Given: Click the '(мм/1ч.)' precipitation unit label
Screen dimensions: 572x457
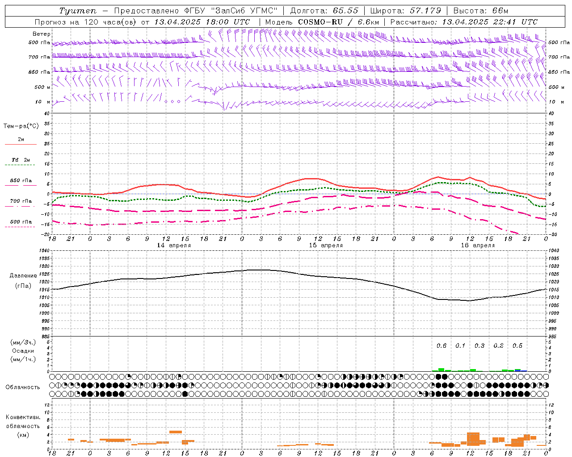Looking at the screenshot, I should pos(23,359).
